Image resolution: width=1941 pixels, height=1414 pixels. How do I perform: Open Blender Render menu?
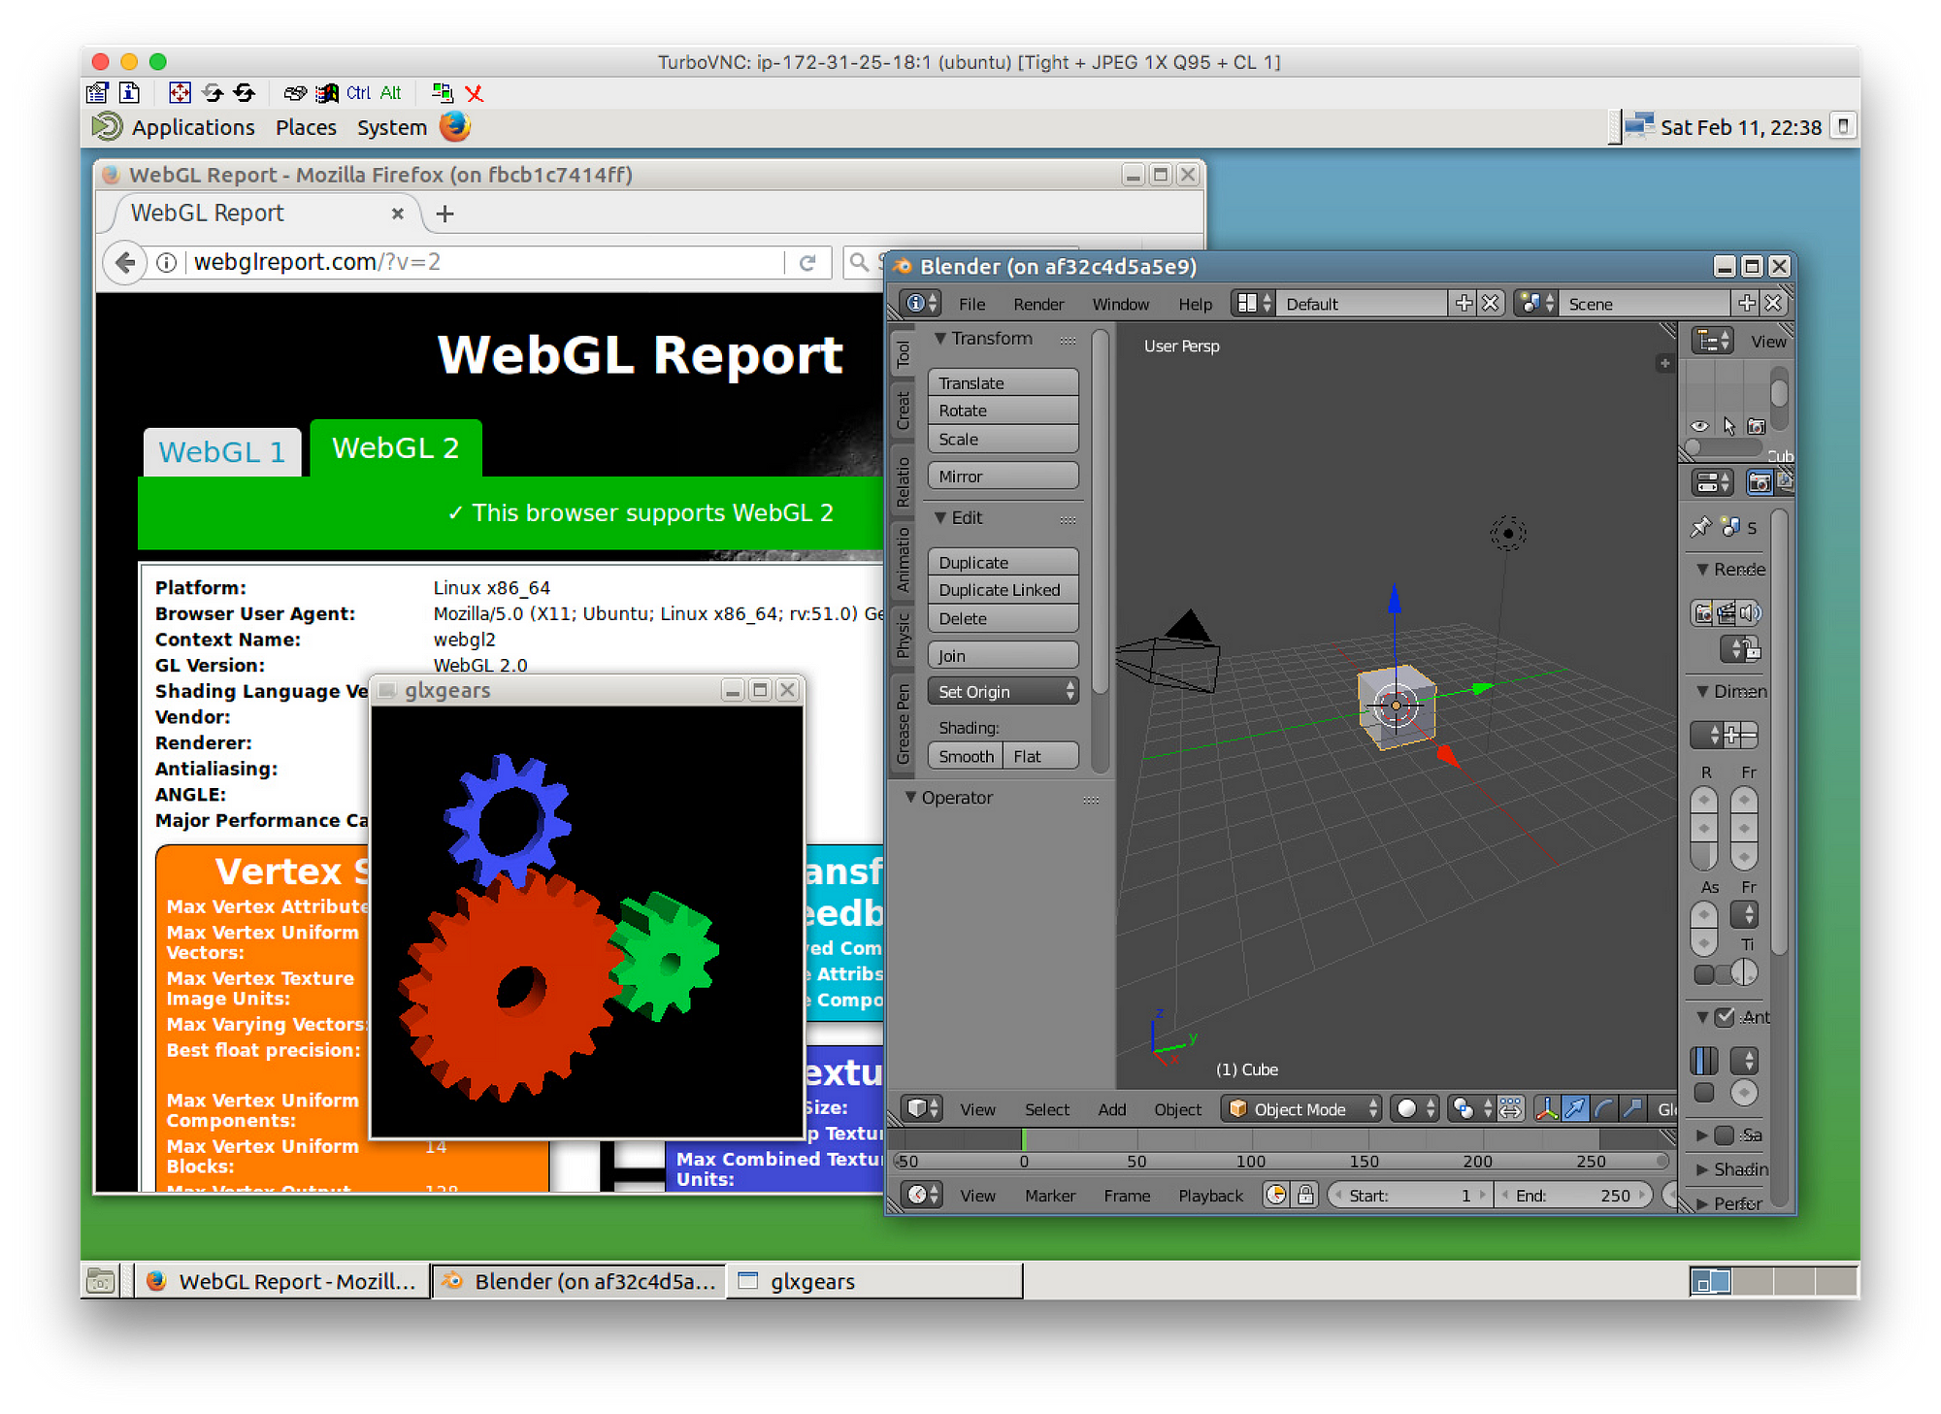1038,304
